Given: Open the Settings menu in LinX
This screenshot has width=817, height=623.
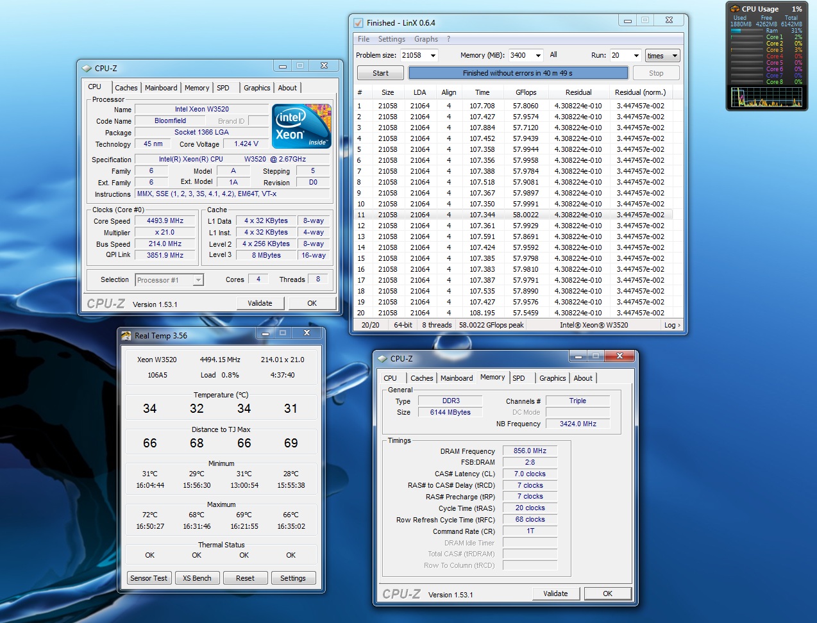Looking at the screenshot, I should [x=391, y=39].
